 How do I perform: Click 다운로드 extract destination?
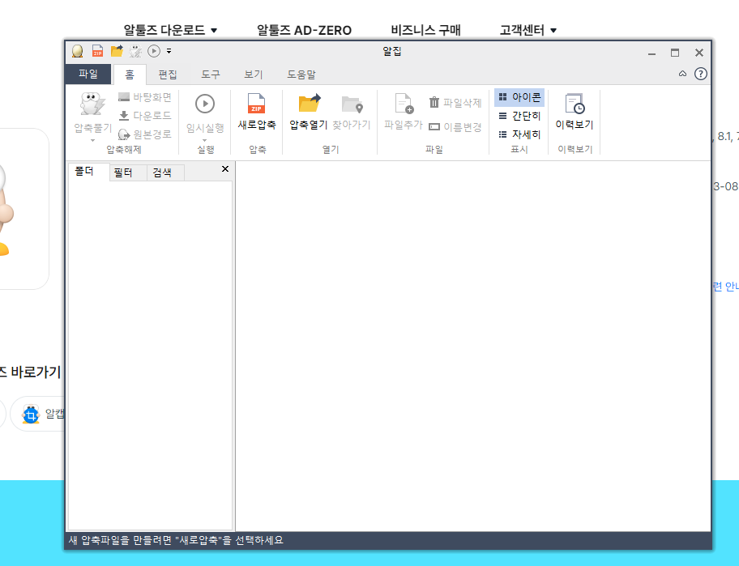[x=145, y=115]
